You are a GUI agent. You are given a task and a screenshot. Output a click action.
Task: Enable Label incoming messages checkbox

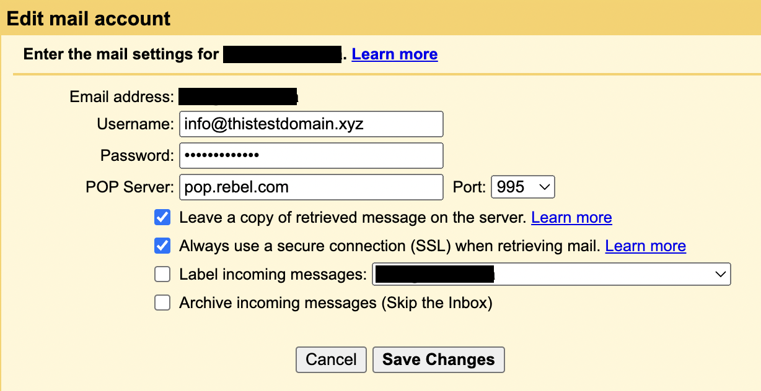point(162,274)
